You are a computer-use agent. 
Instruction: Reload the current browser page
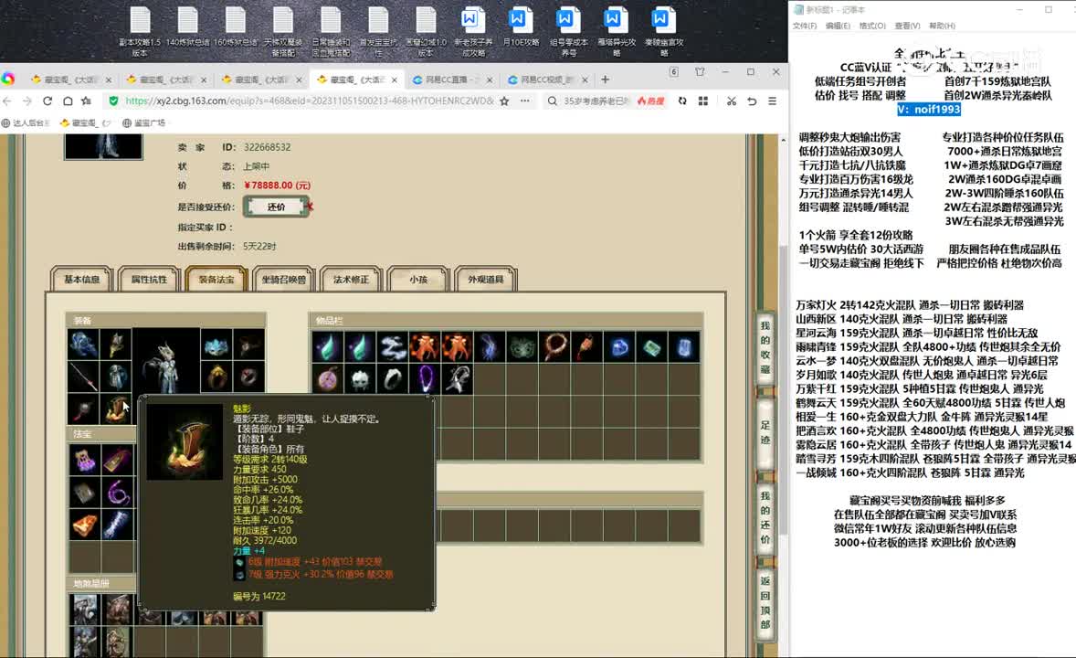click(47, 101)
